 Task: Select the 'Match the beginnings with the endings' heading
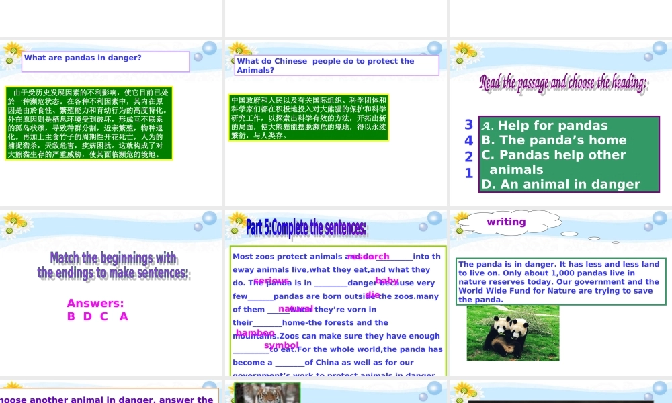(113, 265)
